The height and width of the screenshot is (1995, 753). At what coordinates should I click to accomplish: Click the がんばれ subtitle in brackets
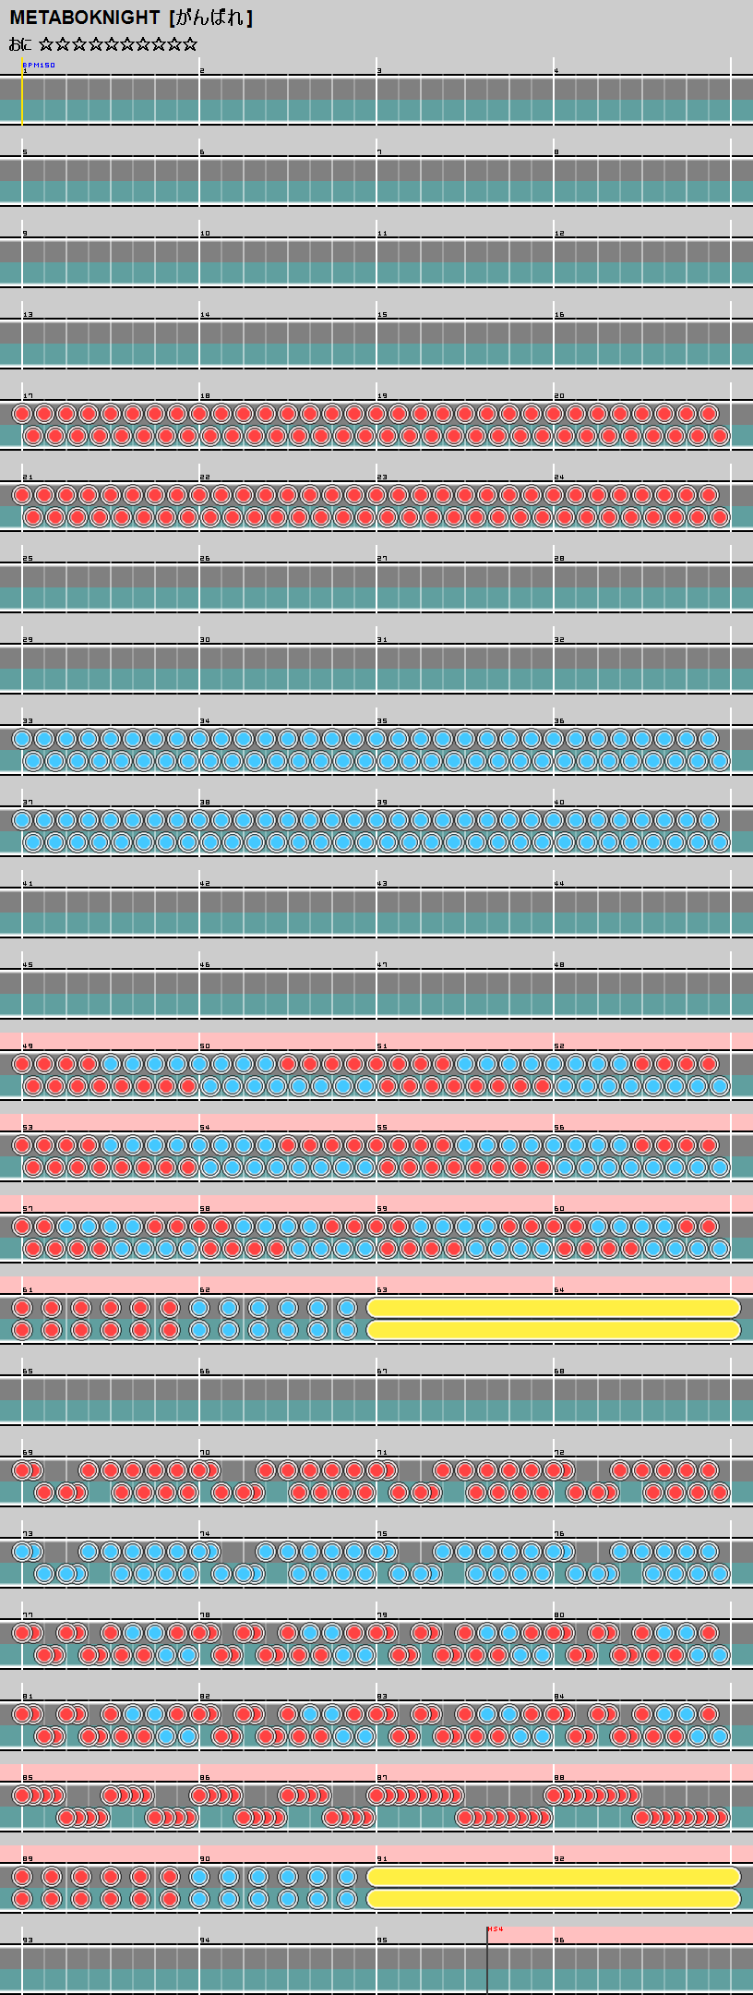[x=211, y=18]
